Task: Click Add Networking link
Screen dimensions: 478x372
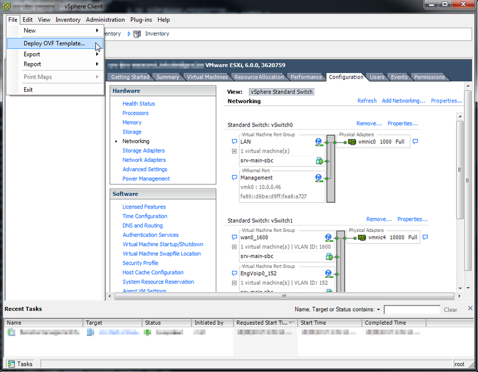Action: [x=404, y=101]
